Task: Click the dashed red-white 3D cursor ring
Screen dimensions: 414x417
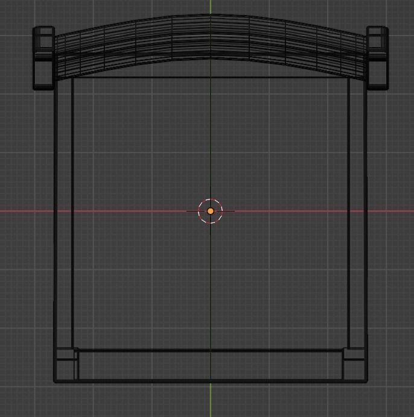Action: pyautogui.click(x=211, y=211)
